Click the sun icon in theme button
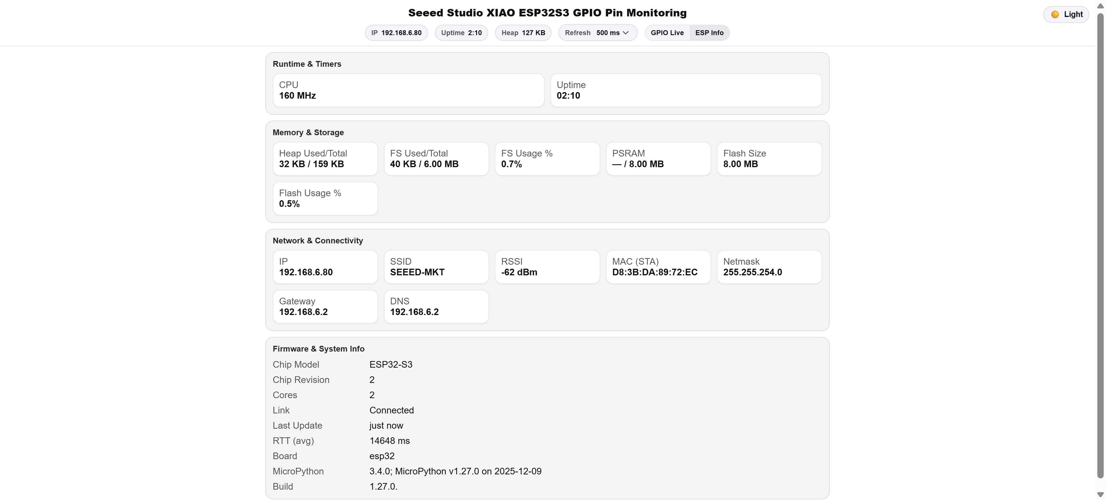Image resolution: width=1106 pixels, height=500 pixels. pyautogui.click(x=1054, y=15)
